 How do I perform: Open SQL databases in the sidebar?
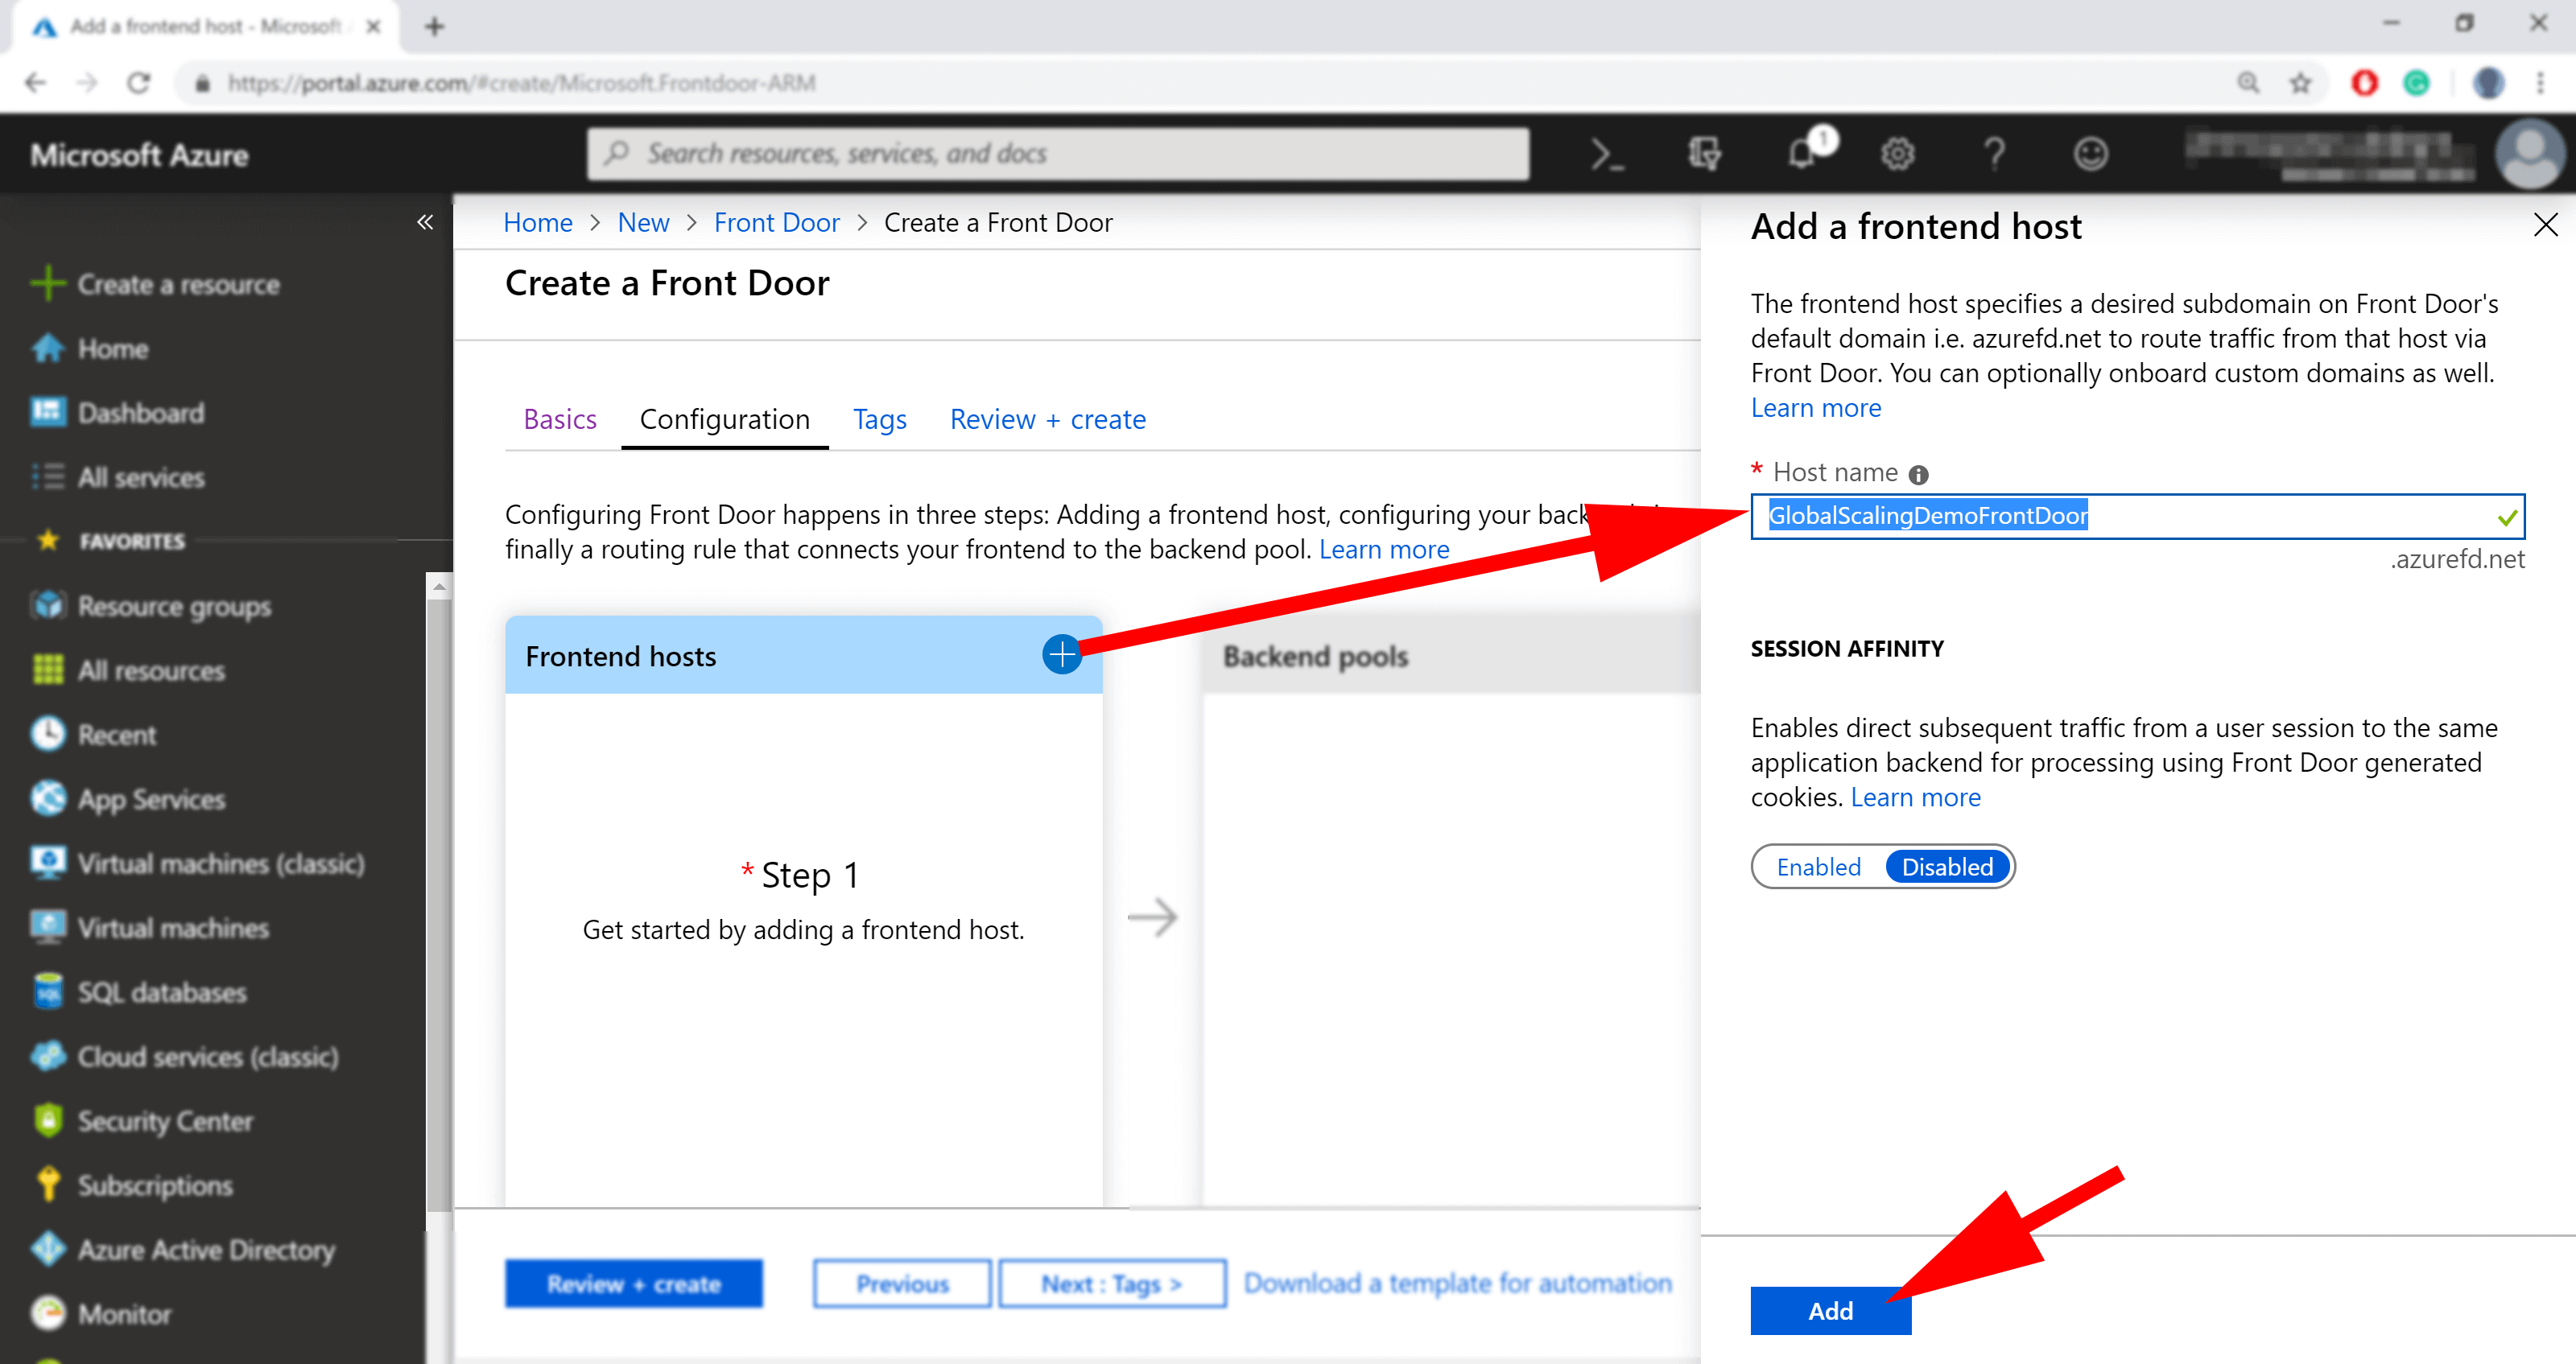click(x=161, y=992)
